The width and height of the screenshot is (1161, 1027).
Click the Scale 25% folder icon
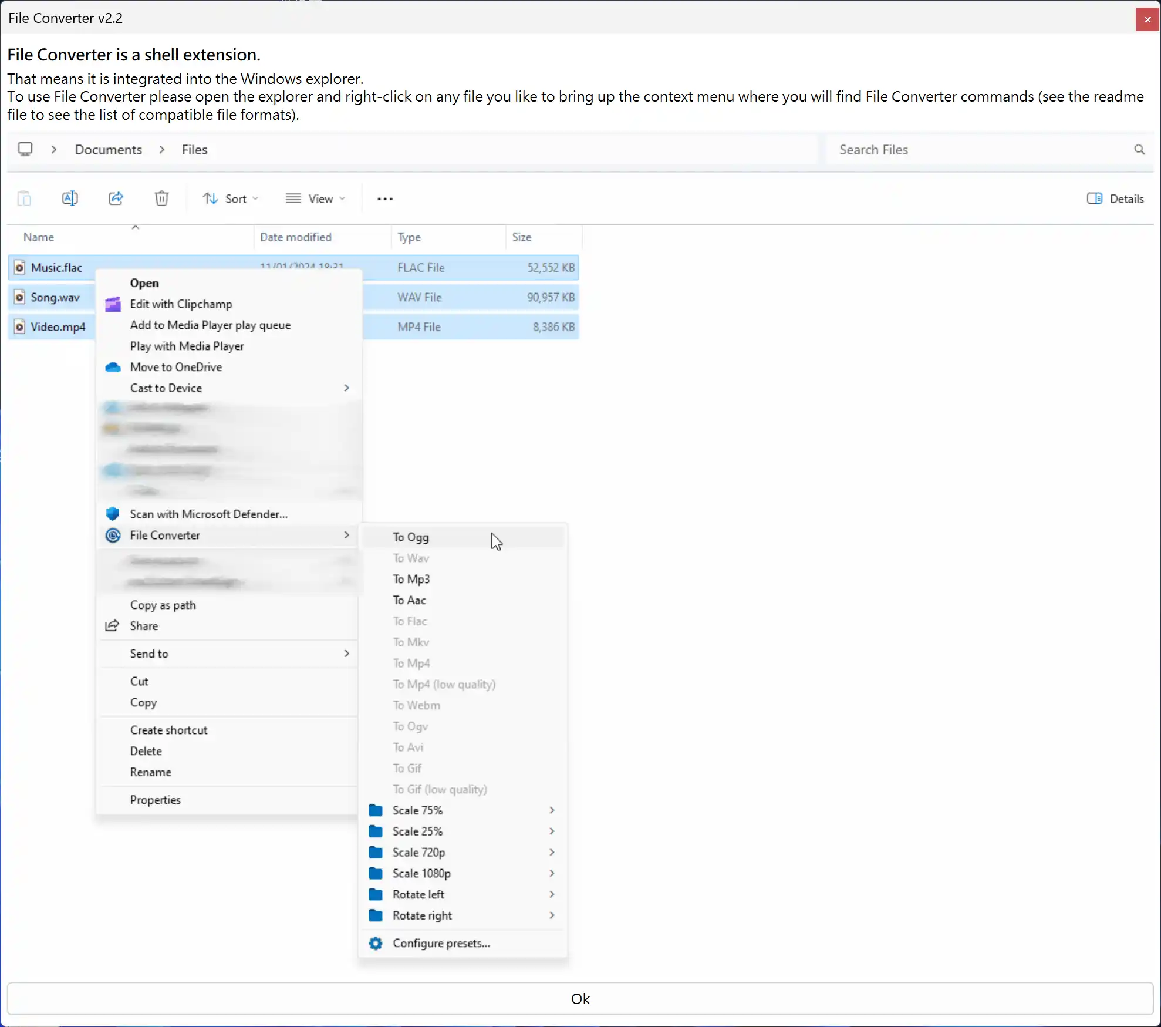click(376, 831)
